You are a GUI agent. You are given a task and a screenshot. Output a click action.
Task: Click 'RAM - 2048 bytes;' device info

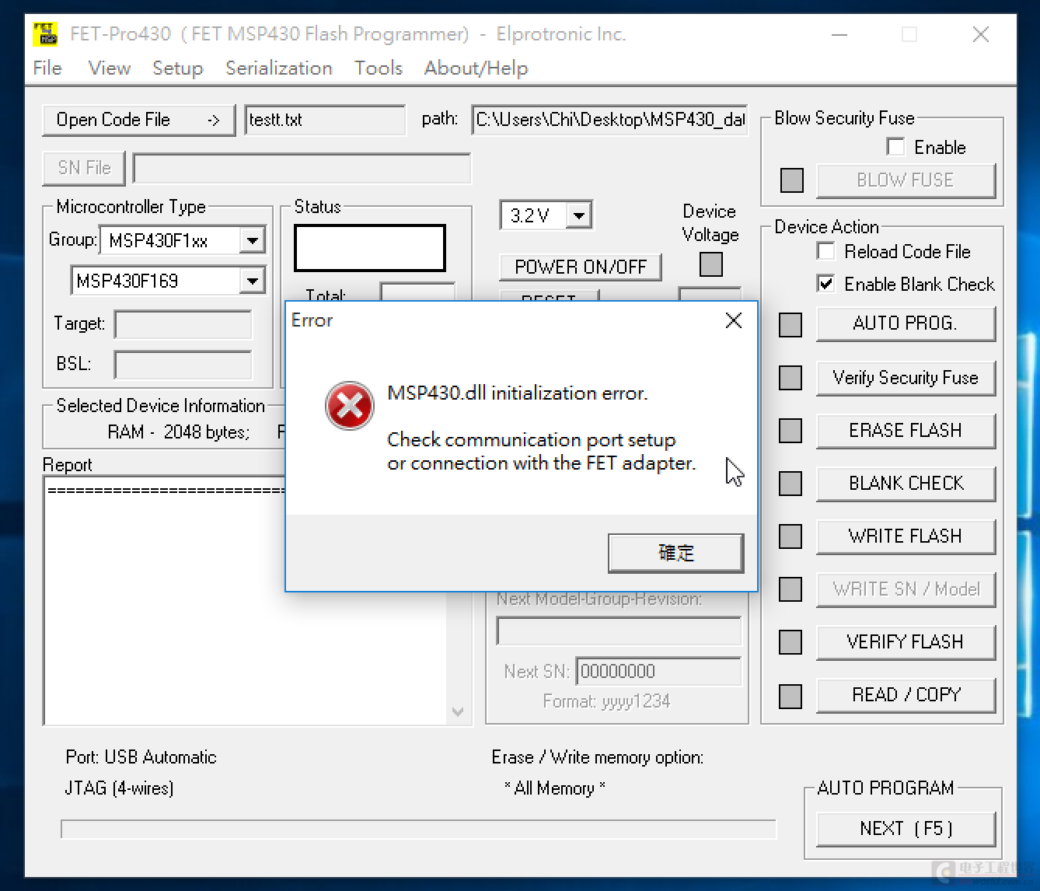179,432
